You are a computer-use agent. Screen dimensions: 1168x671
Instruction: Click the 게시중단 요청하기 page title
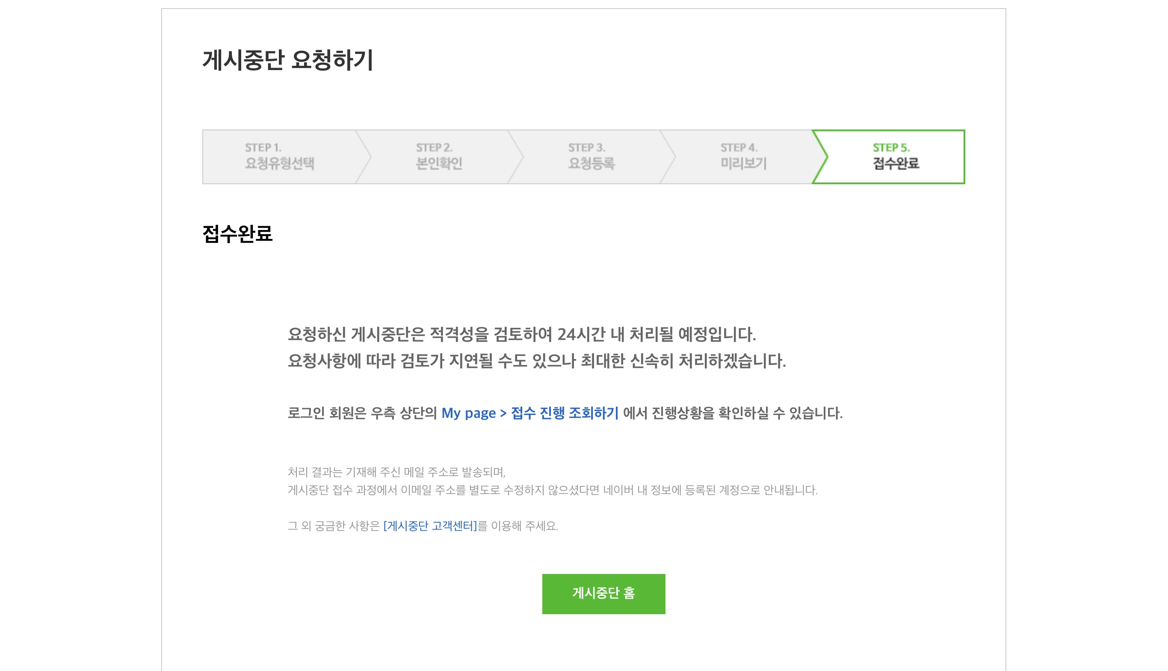pos(288,60)
